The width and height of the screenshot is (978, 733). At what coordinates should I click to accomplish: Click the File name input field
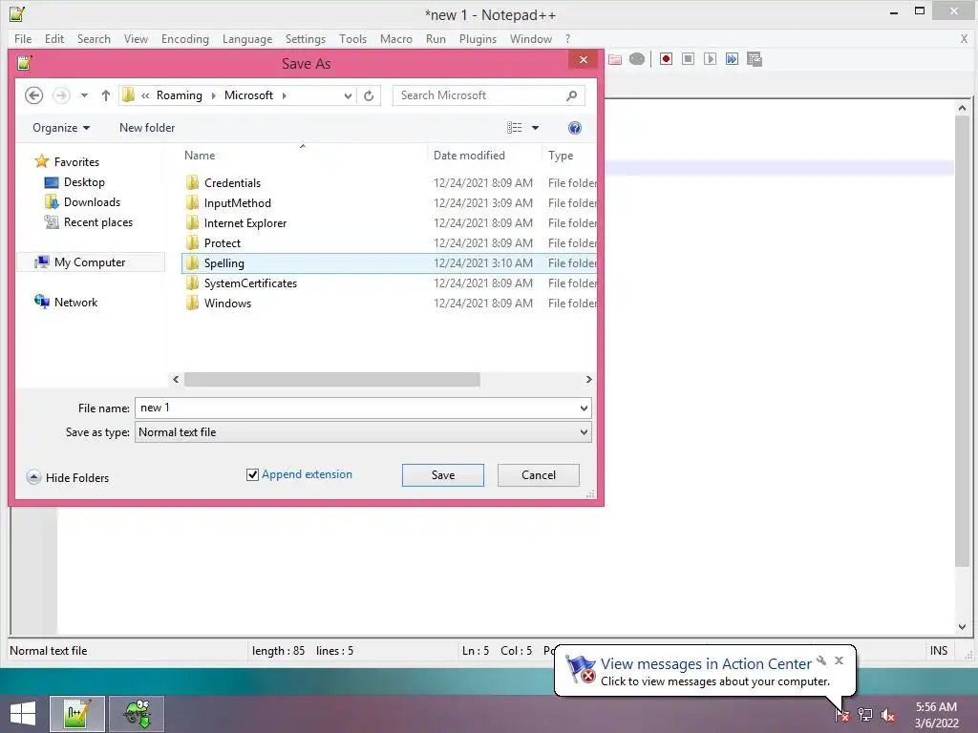[x=357, y=408]
